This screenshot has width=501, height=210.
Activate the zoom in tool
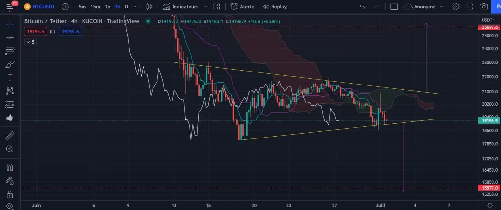10,149
